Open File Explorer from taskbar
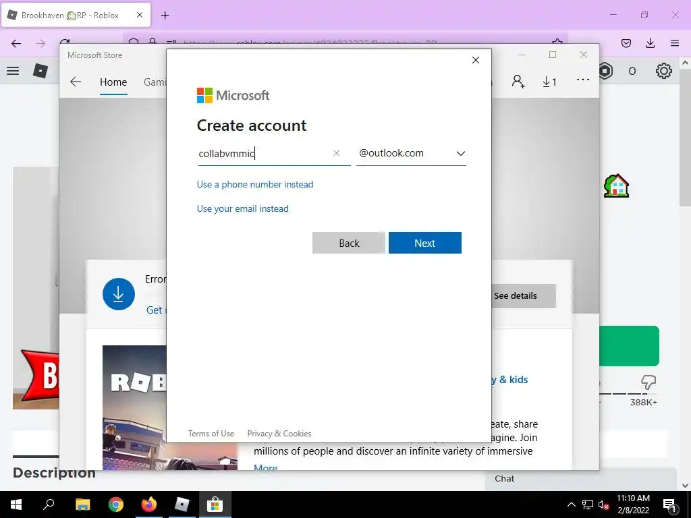 [82, 505]
